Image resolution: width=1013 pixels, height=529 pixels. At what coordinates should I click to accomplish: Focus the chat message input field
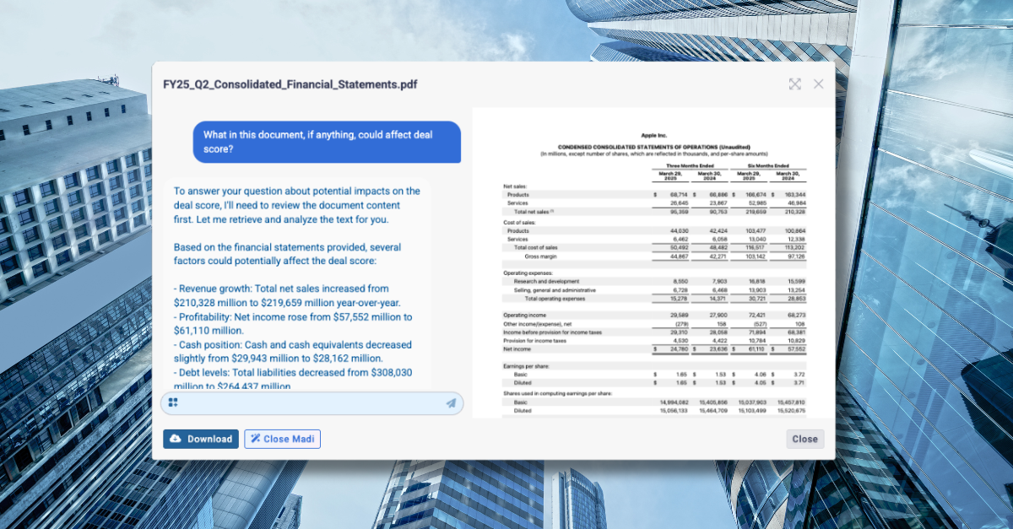click(x=312, y=403)
